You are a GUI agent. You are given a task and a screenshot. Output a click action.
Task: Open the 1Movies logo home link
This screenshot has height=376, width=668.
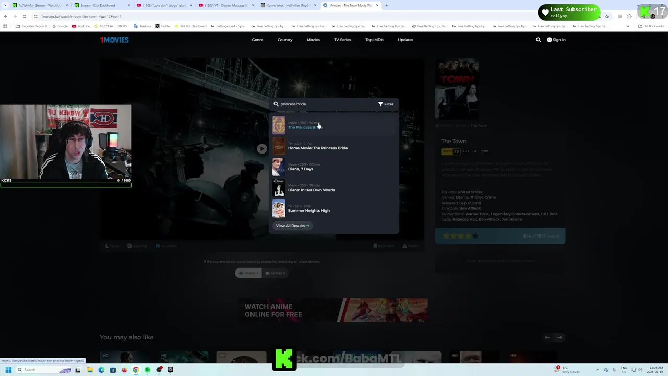coord(114,40)
